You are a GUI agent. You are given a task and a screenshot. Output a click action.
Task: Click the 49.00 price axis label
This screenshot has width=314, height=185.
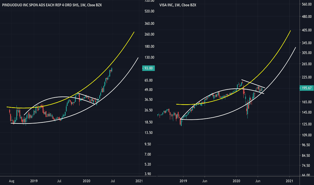coord(149,90)
